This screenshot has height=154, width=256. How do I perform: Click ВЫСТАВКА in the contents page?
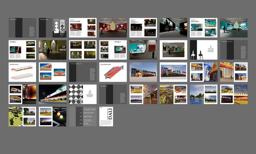(88, 117)
